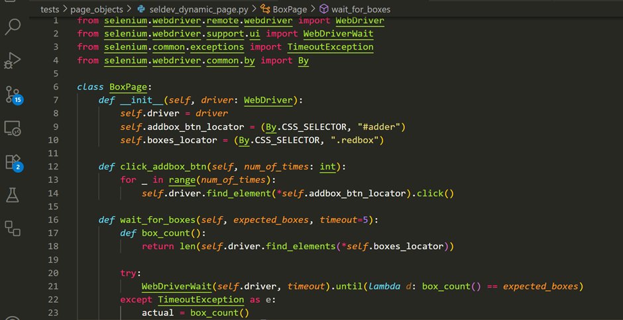Click 'exceptions' module on line 3
The height and width of the screenshot is (320, 623).
[217, 47]
